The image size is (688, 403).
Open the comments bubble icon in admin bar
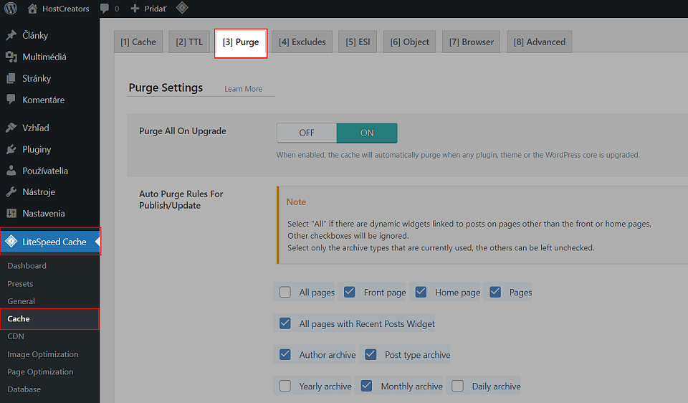coord(105,9)
